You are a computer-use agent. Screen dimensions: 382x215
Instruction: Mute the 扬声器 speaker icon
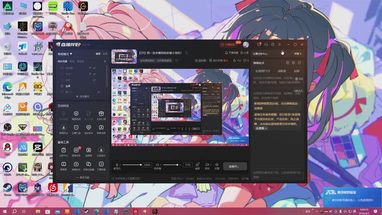(158, 165)
